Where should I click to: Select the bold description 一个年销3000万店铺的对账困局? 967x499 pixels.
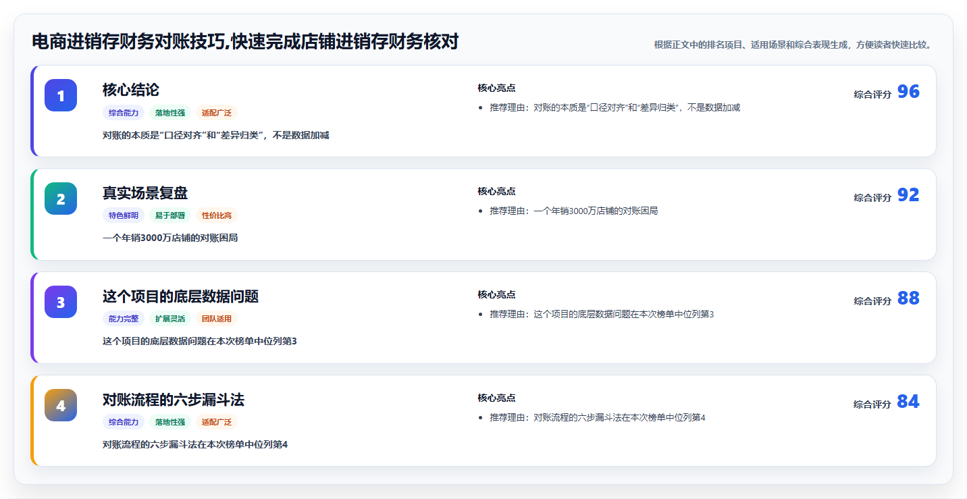click(x=170, y=238)
